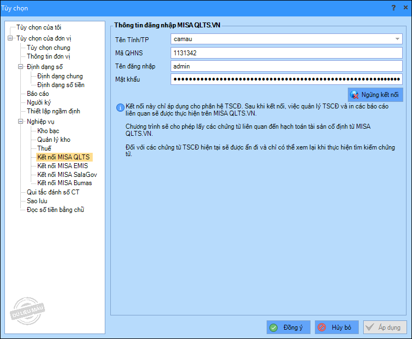Close the Tùy chọn dialog
The width and height of the screenshot is (412, 339).
click(x=405, y=8)
